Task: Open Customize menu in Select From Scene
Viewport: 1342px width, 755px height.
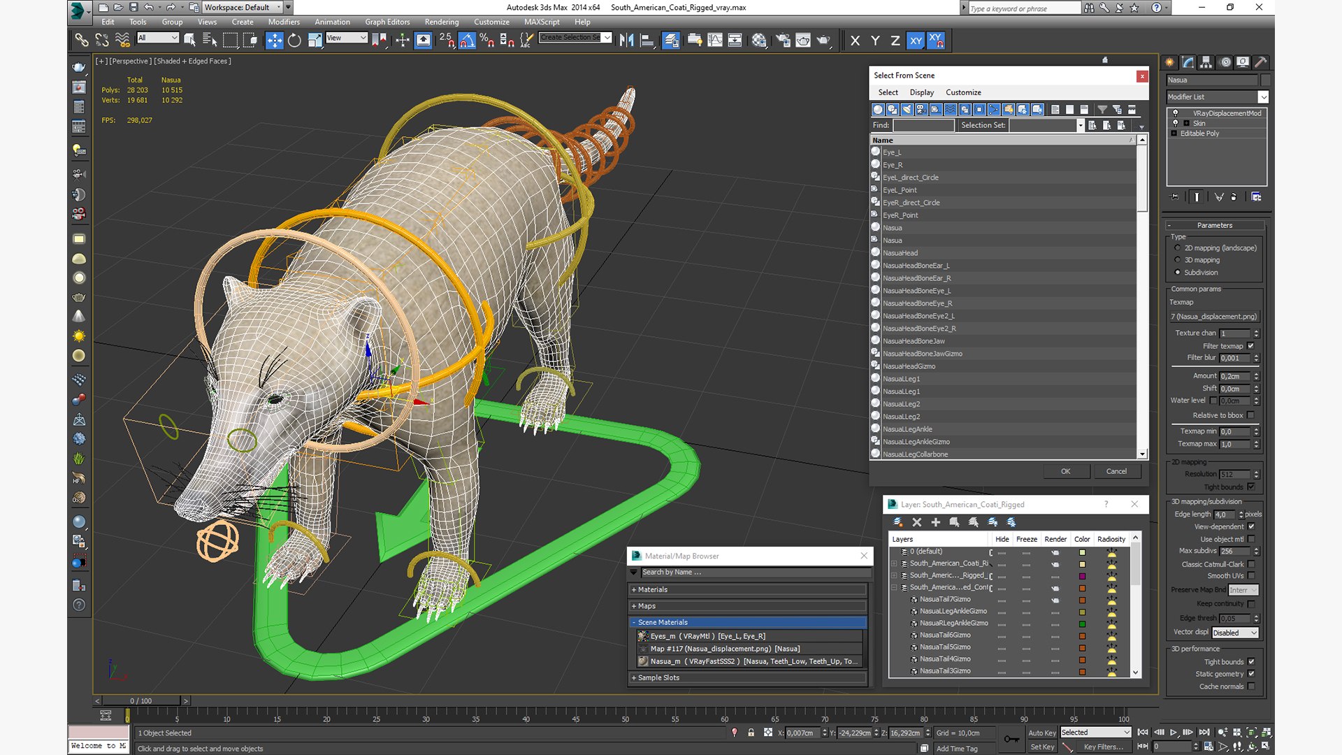Action: [963, 92]
